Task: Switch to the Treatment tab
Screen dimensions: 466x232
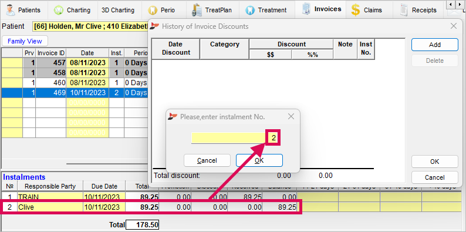Action: [x=268, y=10]
